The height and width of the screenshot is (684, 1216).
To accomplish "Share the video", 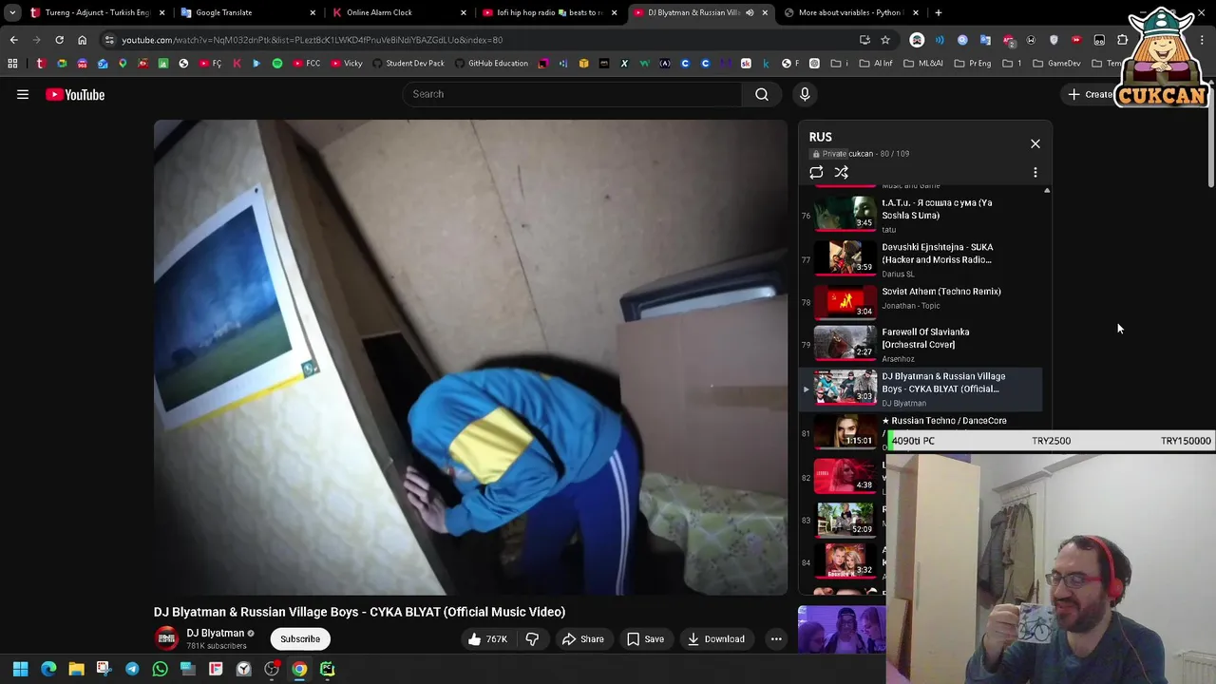I will point(582,639).
